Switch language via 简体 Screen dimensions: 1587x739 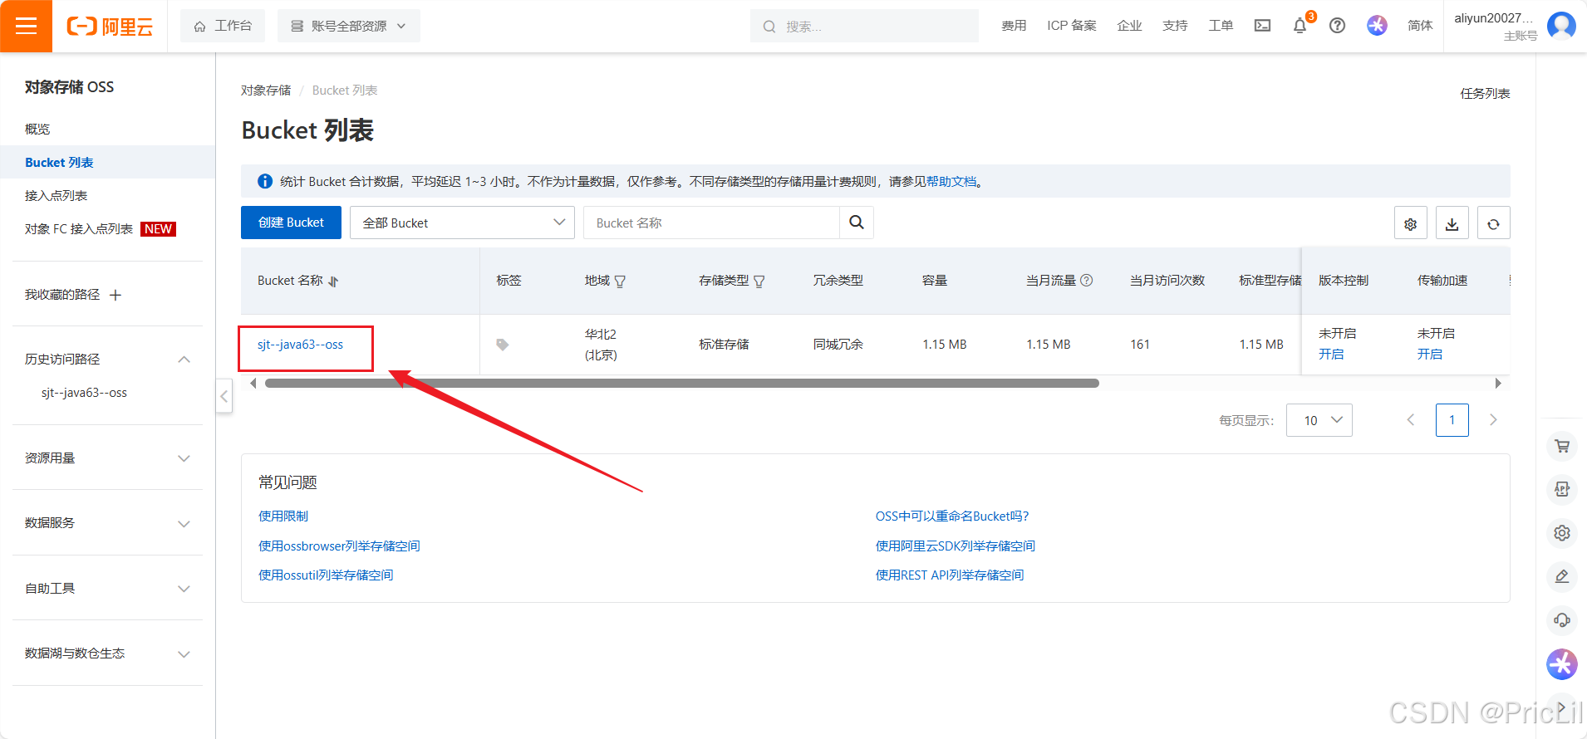[x=1420, y=26]
